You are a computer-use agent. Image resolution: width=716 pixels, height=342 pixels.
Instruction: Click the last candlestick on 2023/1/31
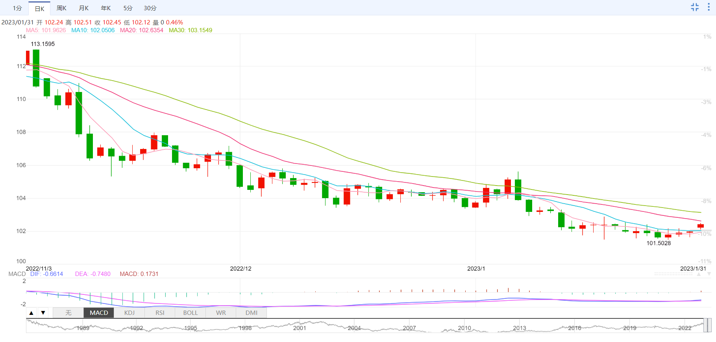pos(701,226)
